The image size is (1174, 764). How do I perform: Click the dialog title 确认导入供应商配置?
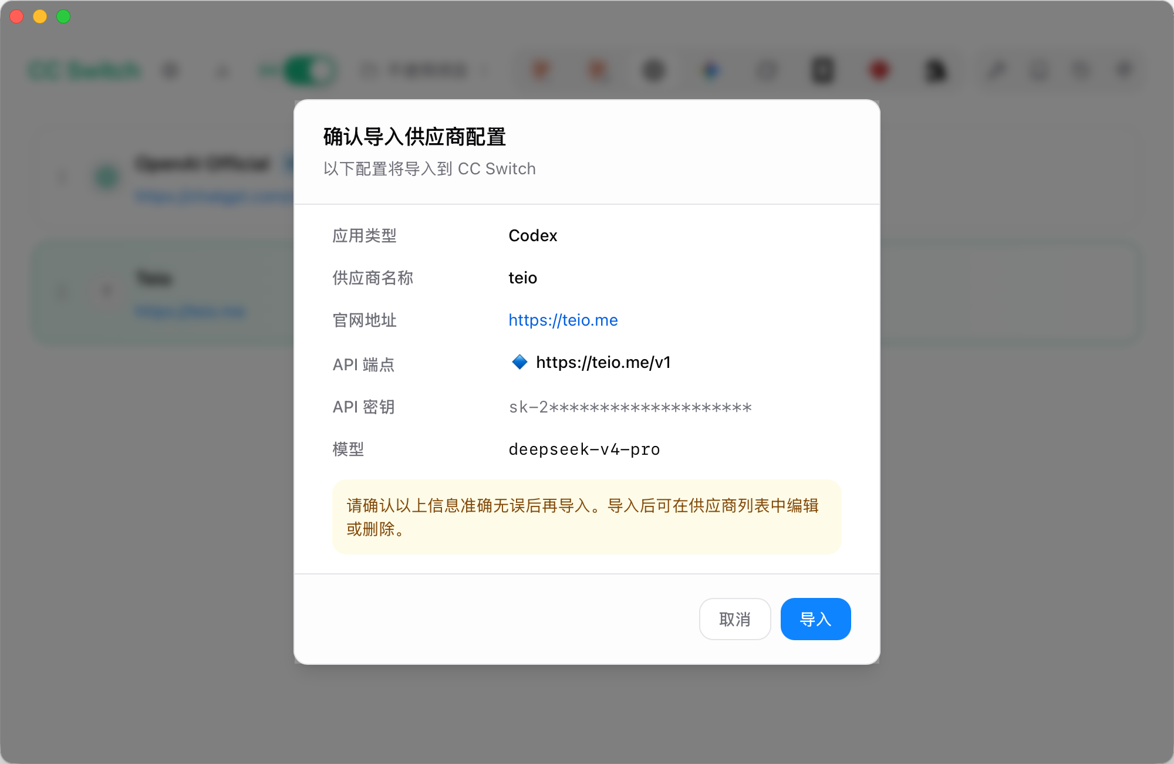[414, 137]
